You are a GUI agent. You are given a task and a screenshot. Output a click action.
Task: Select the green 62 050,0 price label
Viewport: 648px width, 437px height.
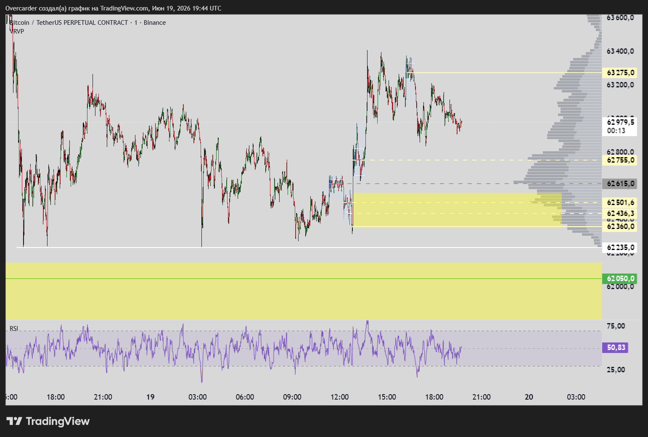click(619, 279)
